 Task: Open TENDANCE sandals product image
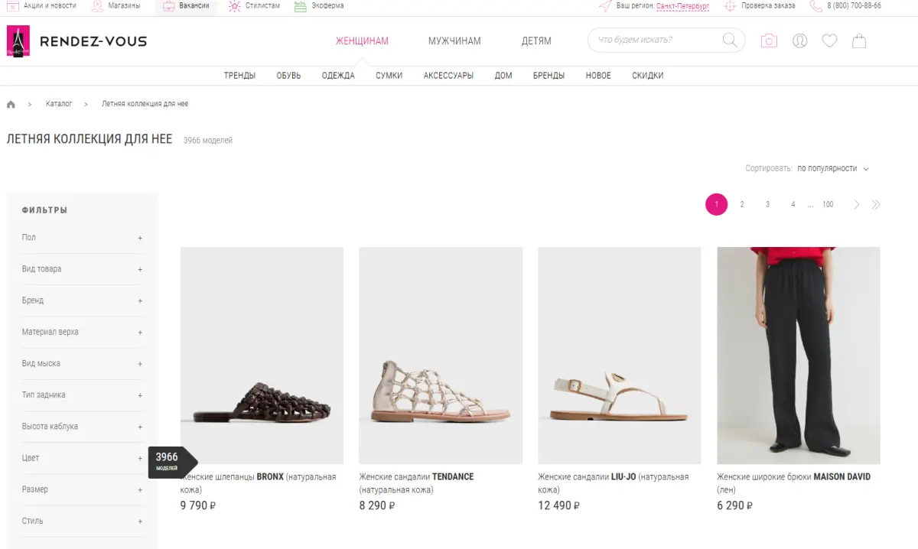[441, 356]
